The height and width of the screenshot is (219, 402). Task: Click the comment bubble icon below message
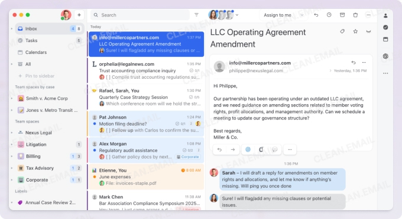274,149
